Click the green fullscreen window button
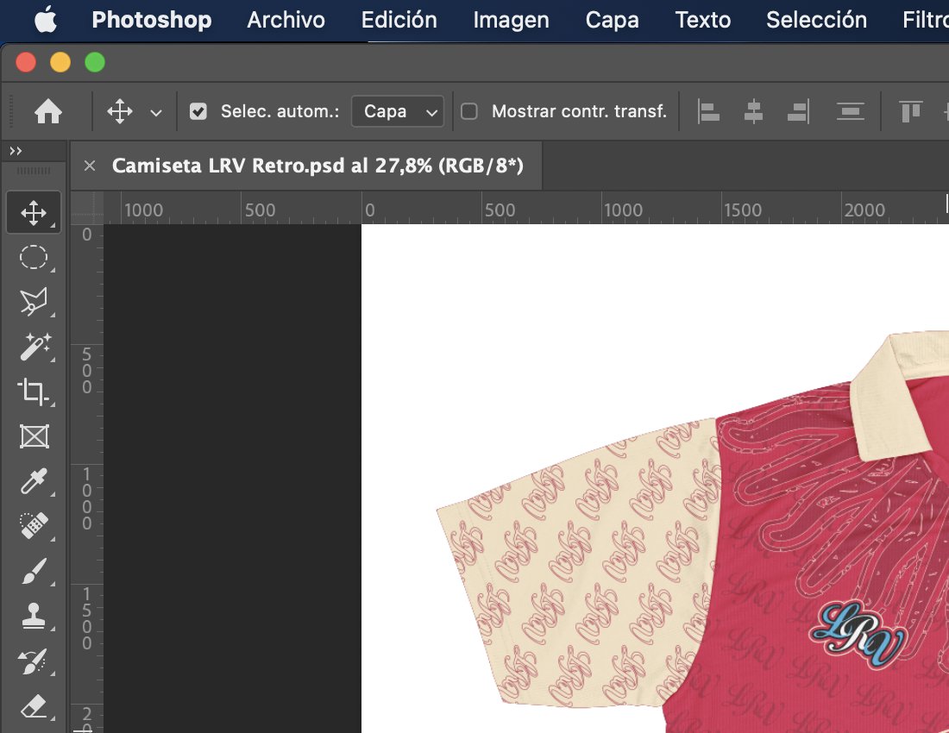 (95, 62)
